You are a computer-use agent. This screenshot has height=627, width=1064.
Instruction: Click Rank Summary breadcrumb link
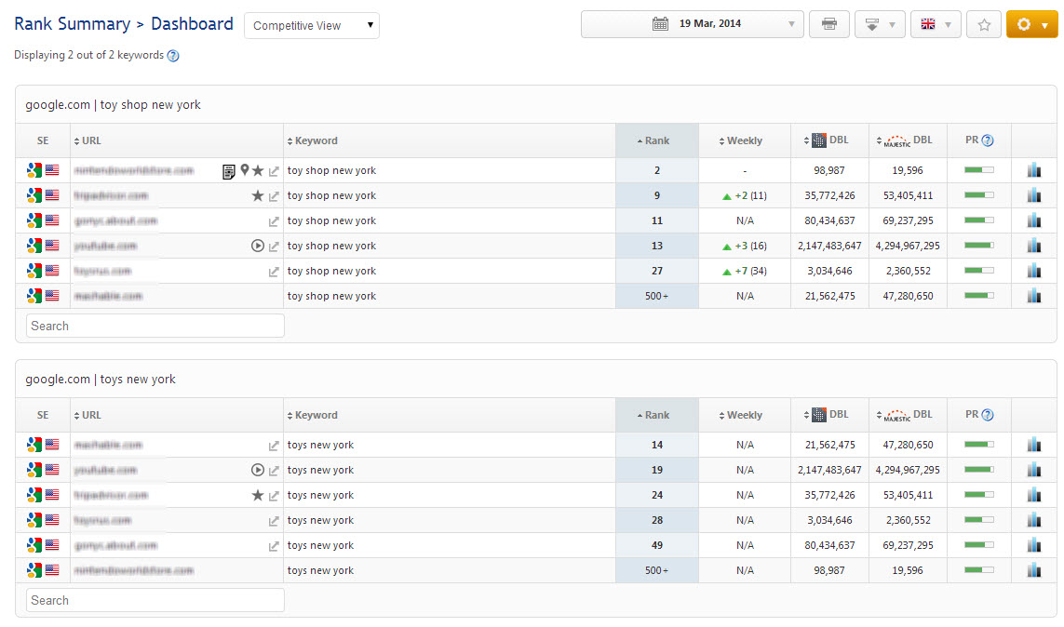tap(72, 24)
